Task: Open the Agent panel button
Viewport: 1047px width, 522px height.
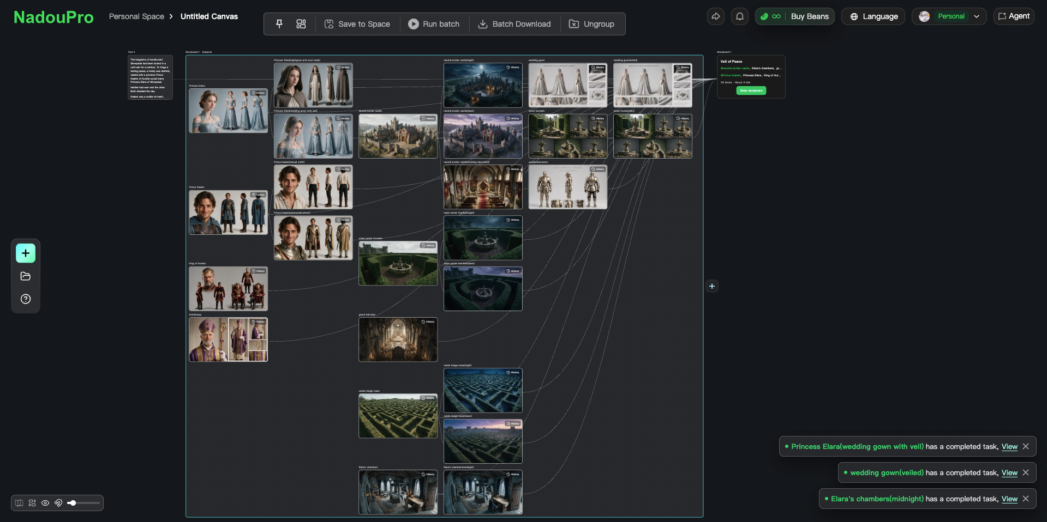Action: point(1014,16)
